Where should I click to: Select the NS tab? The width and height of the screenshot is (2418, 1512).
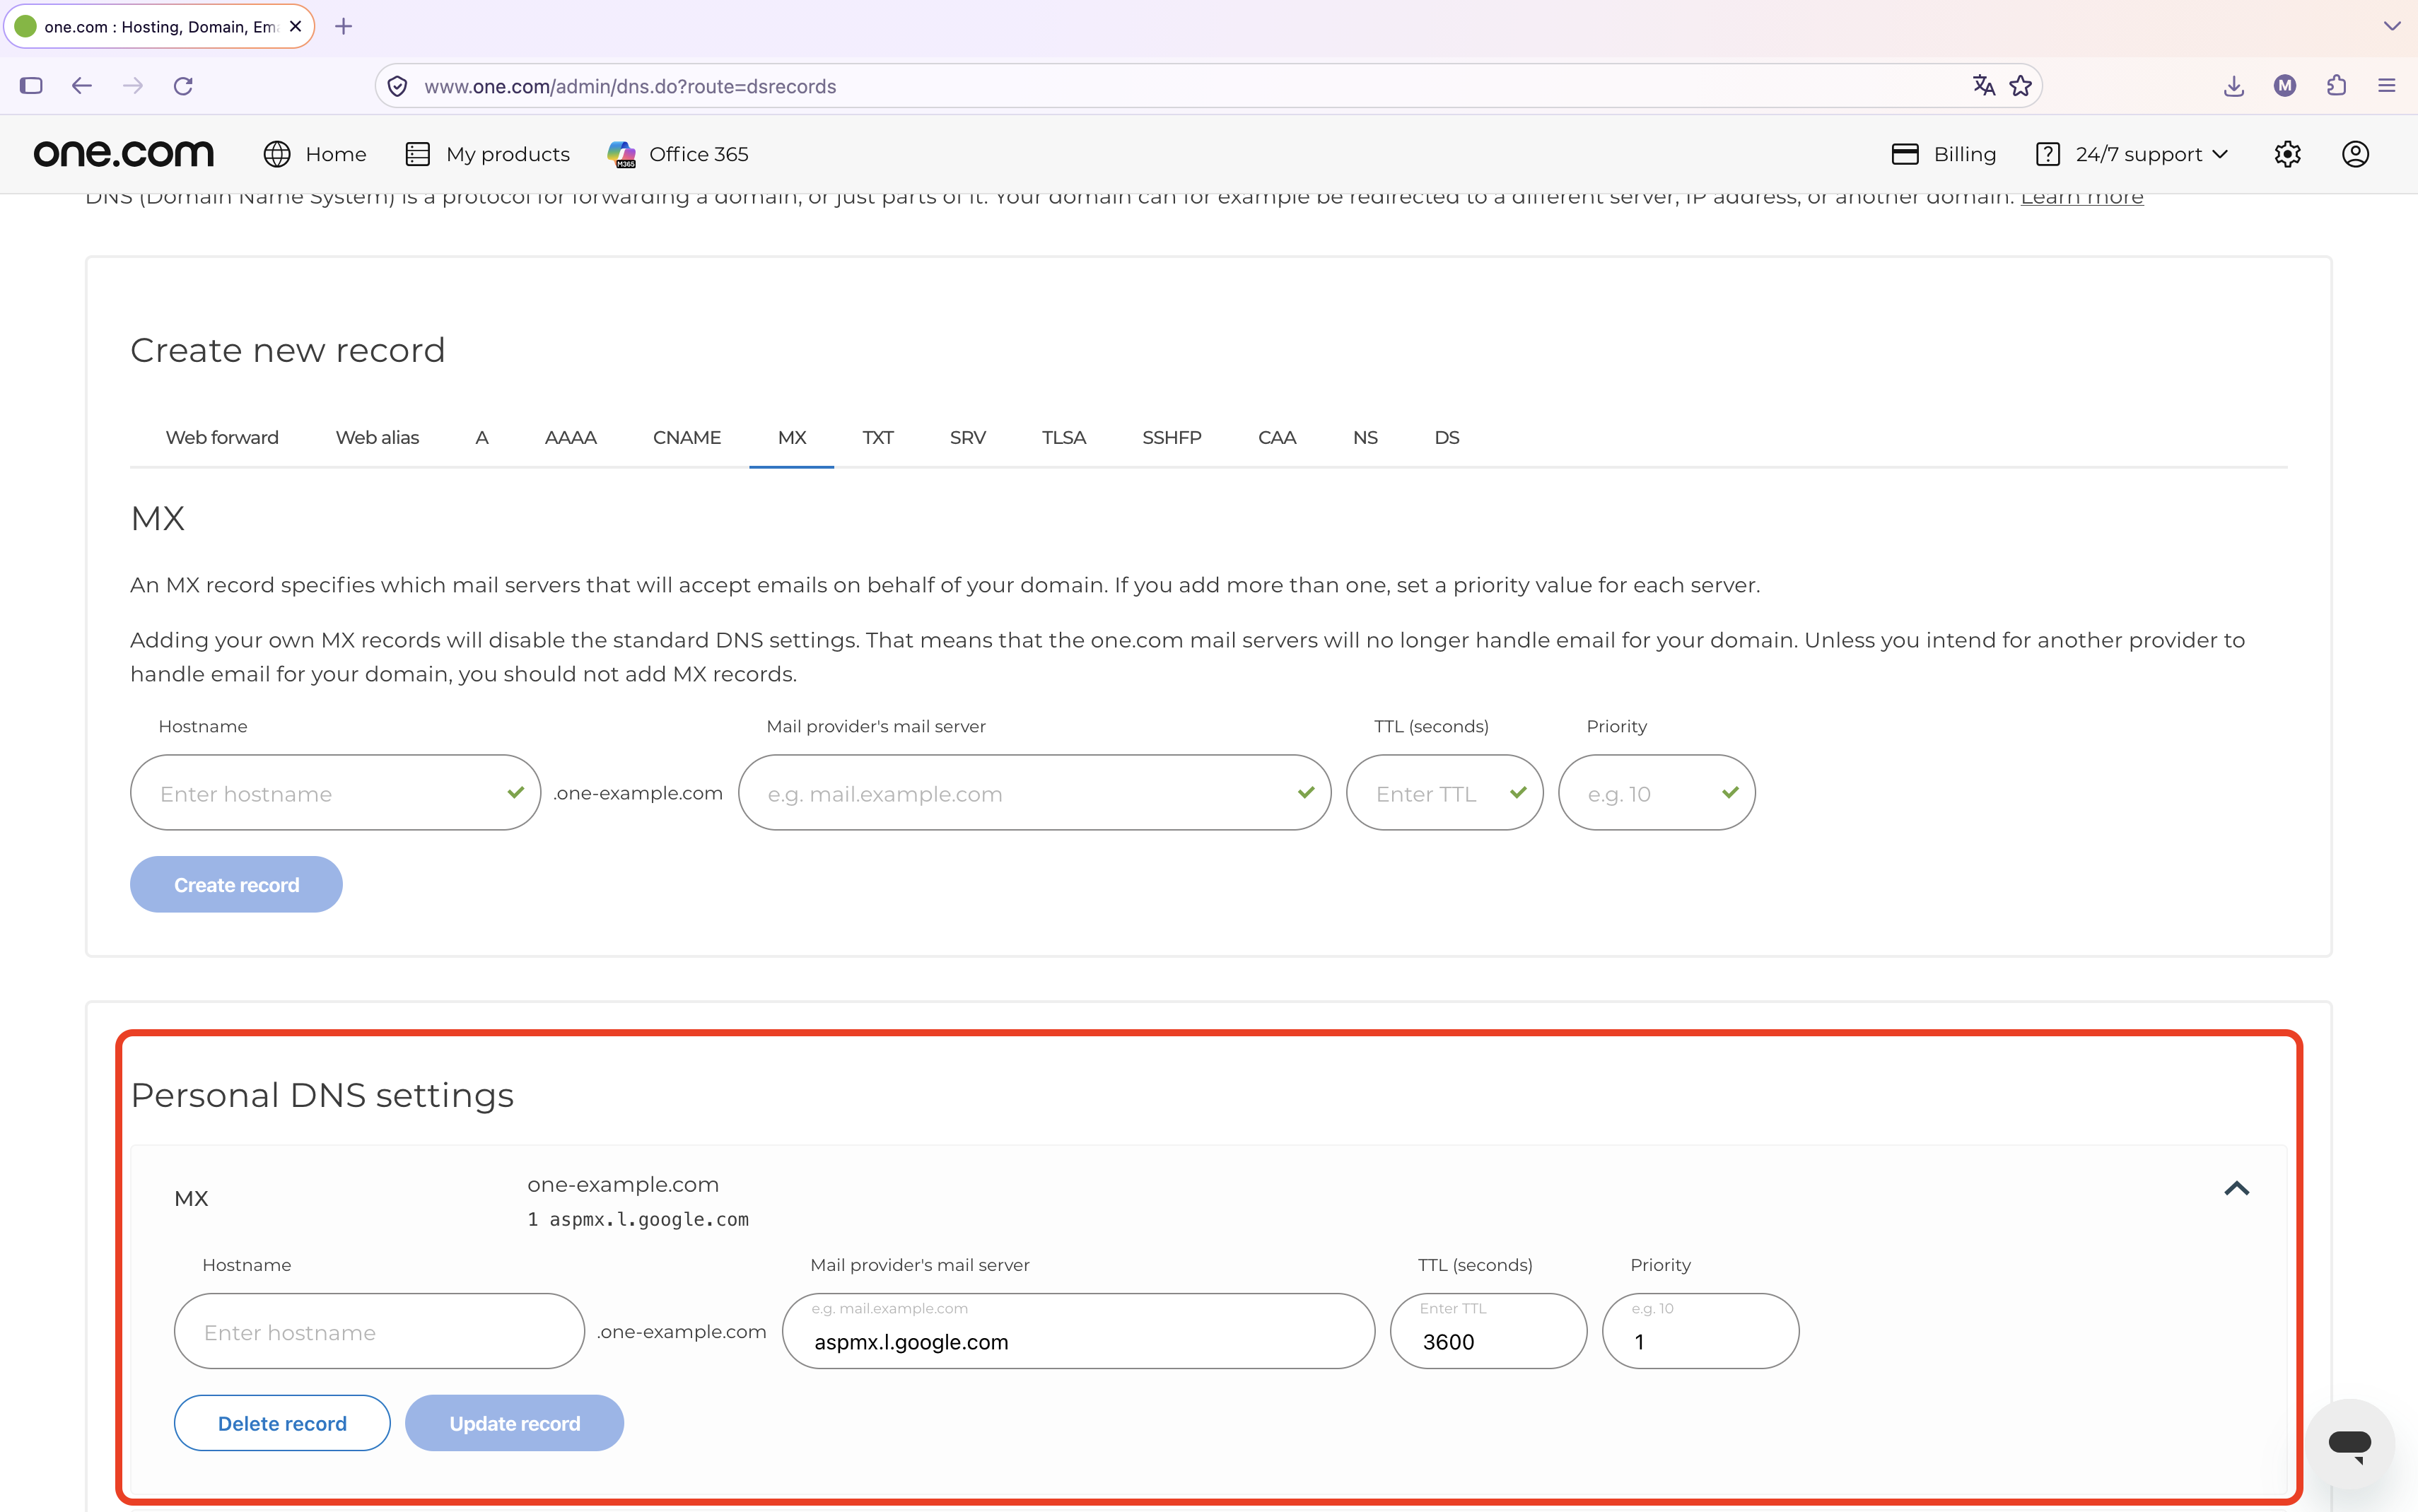tap(1365, 437)
